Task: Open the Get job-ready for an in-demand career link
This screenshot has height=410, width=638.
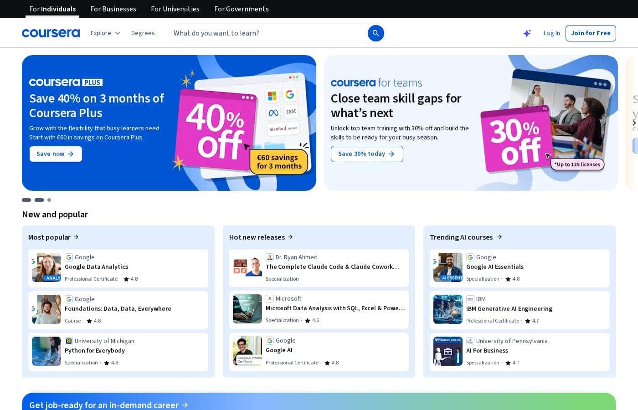Action: [x=108, y=405]
